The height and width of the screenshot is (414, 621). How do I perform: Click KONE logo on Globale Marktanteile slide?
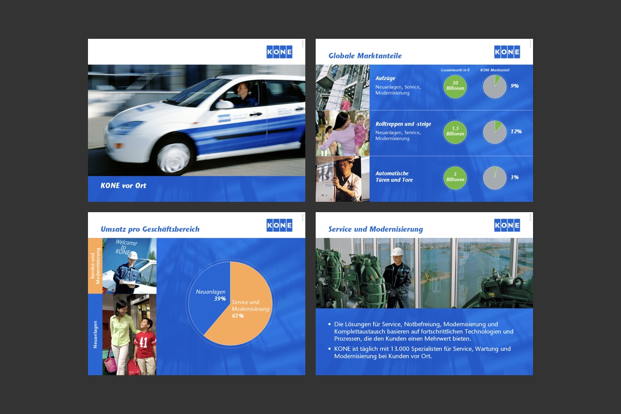tap(507, 52)
